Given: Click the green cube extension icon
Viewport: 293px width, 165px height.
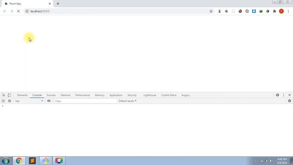Looking at the screenshot, I should click(x=260, y=11).
